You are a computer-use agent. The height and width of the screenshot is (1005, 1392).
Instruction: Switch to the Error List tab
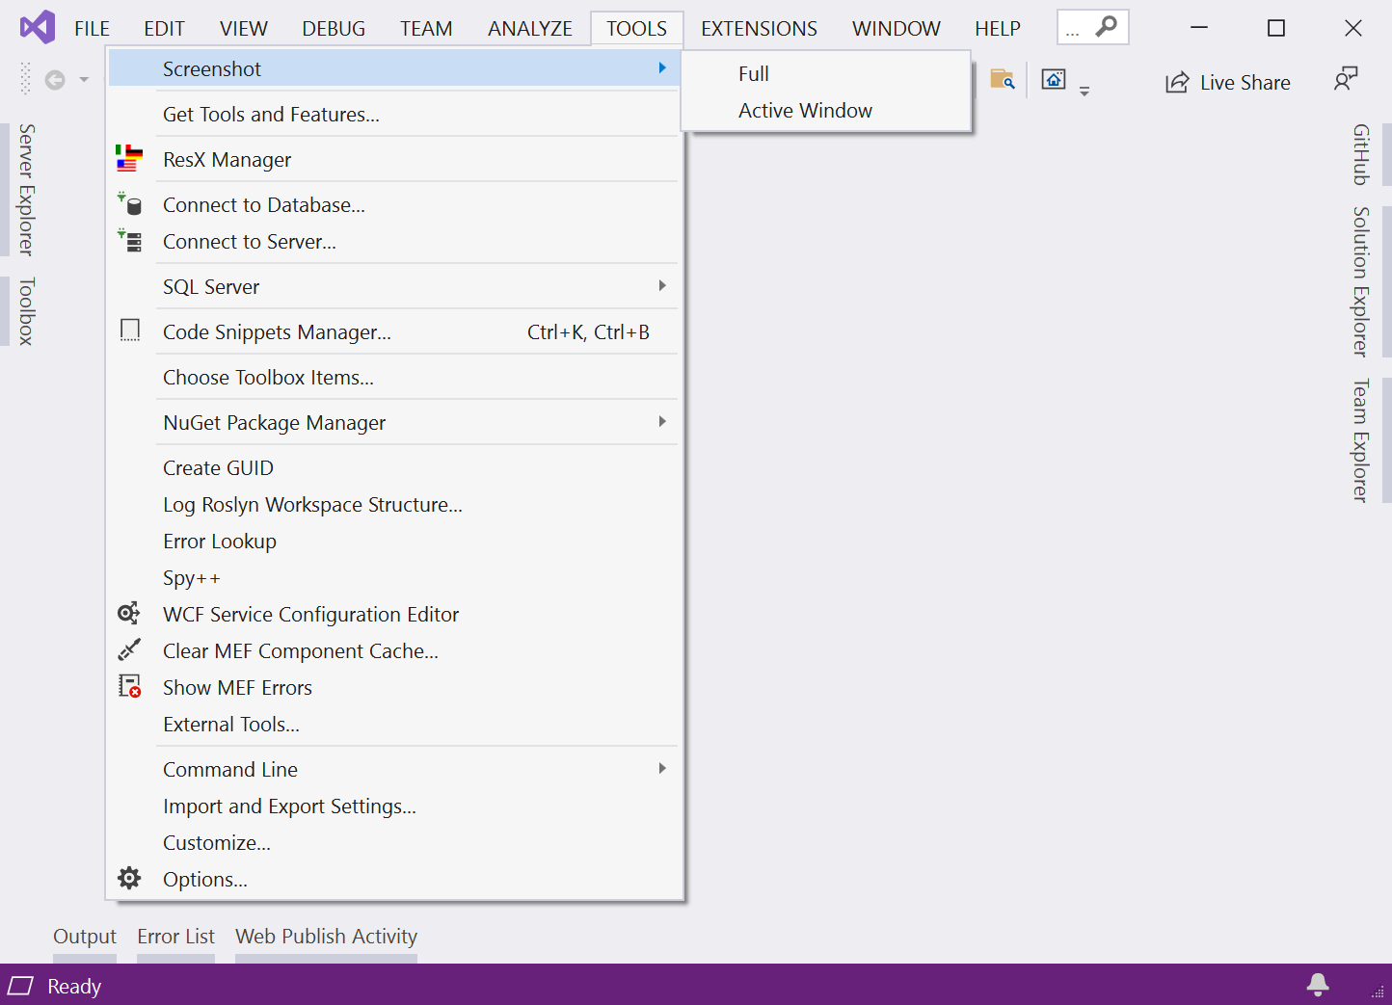tap(175, 937)
